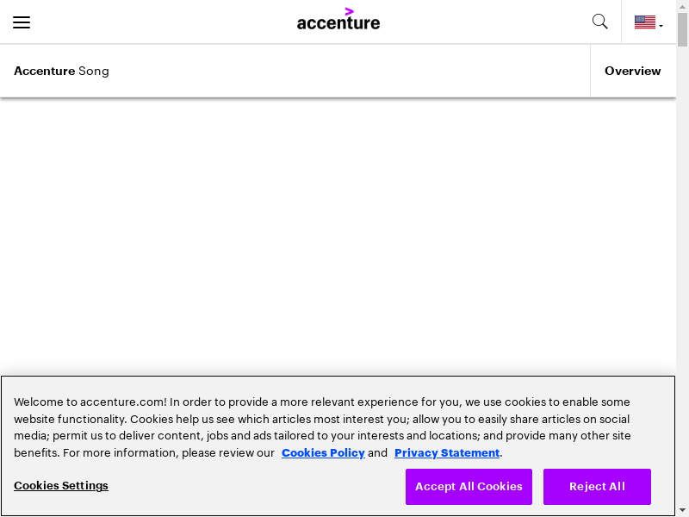Click the purple accent mark above logo

click(349, 11)
